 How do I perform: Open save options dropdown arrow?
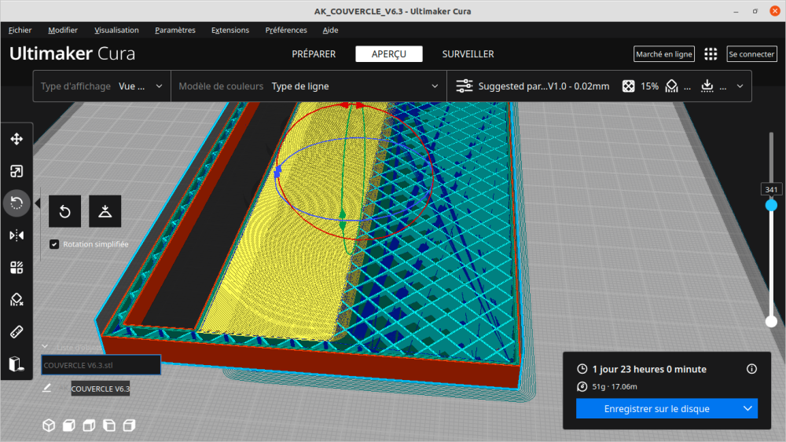(747, 408)
